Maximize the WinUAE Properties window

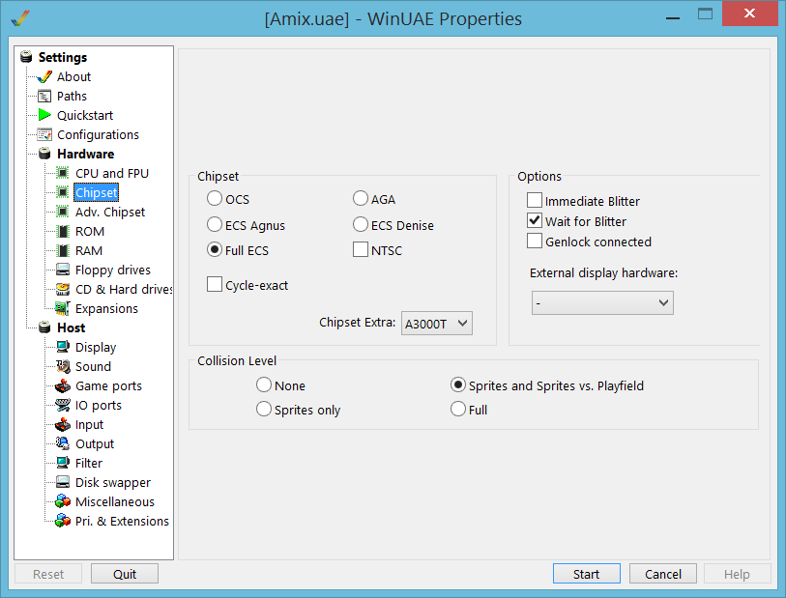[x=706, y=14]
